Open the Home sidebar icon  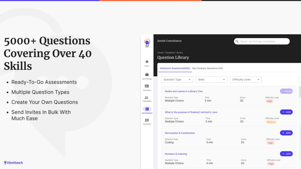point(147,62)
